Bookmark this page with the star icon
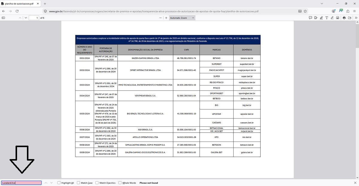This screenshot has height=186, width=359. click(305, 11)
